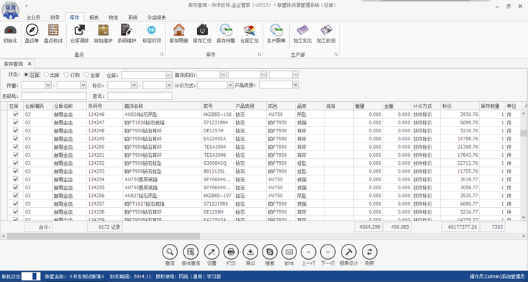Go to next row with 下一行
This screenshot has width=528, height=282.
328,252
